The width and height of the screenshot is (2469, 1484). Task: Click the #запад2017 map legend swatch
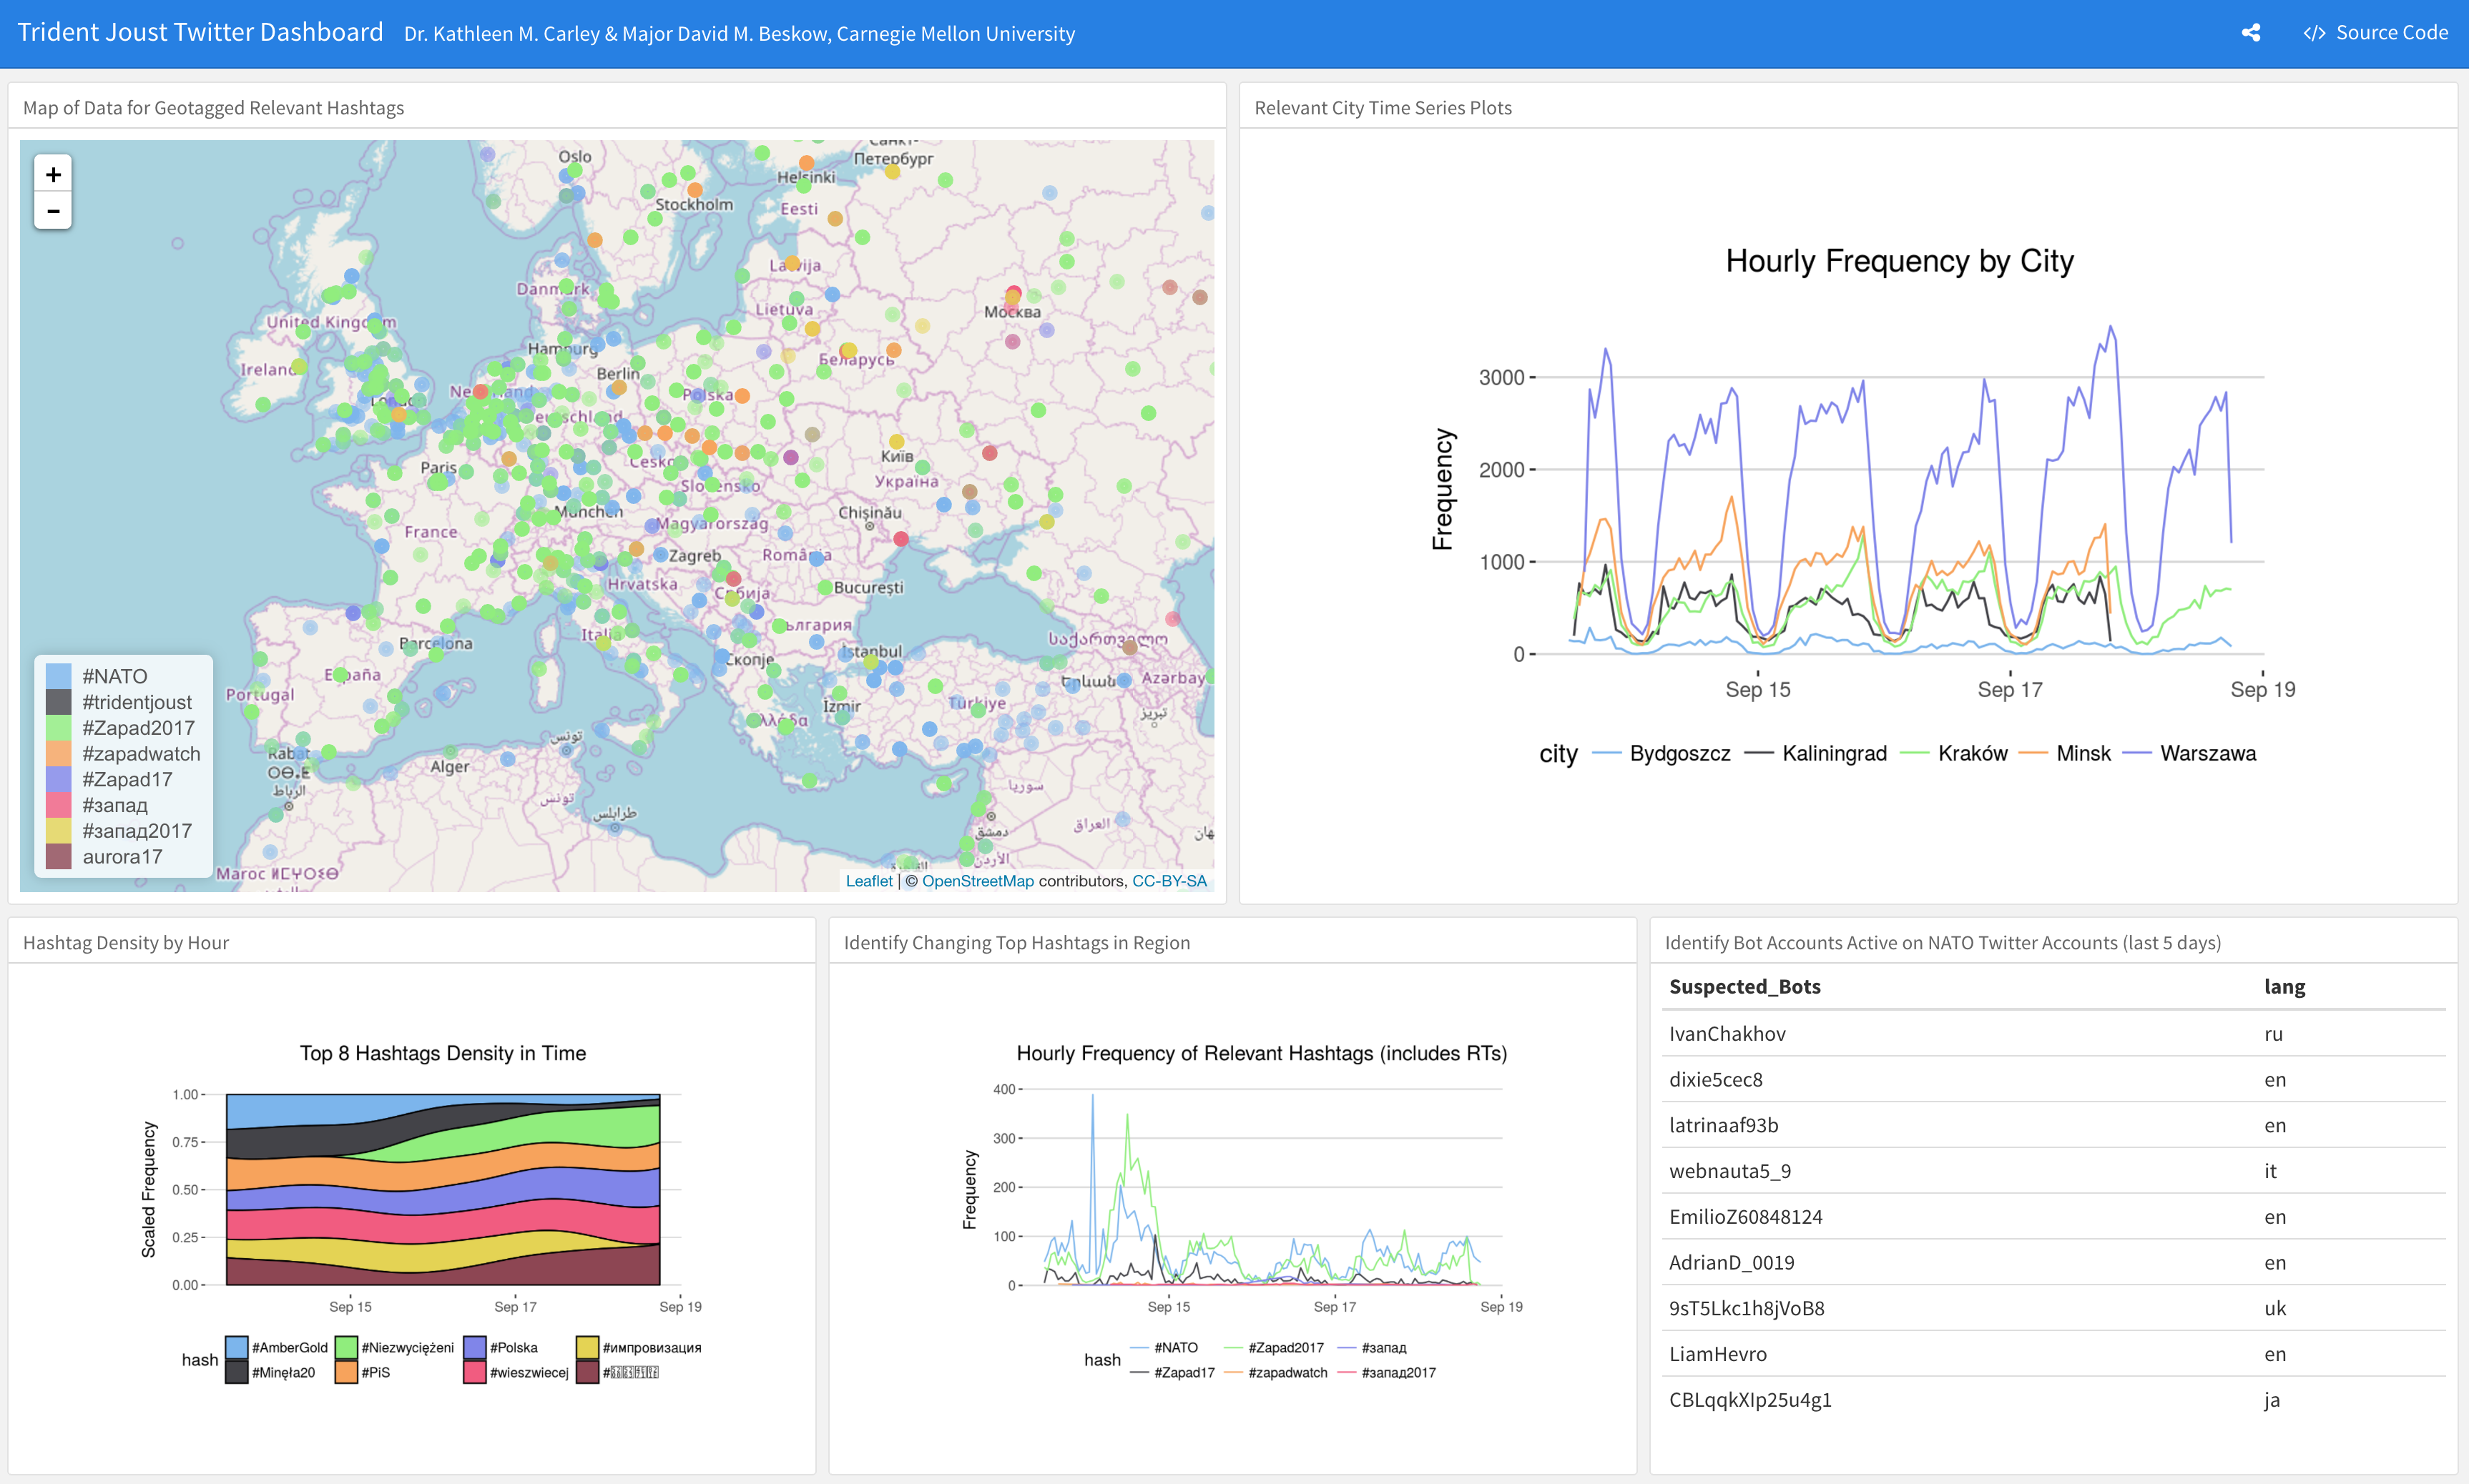pos(59,831)
